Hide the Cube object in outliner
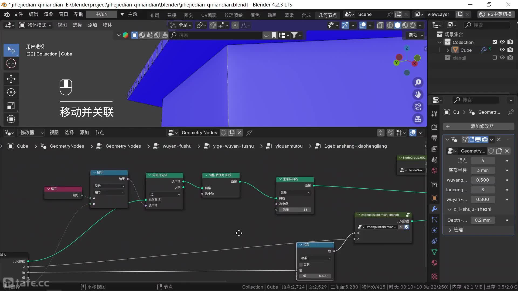 pos(502,50)
